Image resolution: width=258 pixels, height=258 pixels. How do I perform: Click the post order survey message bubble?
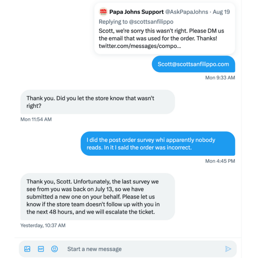point(158,144)
